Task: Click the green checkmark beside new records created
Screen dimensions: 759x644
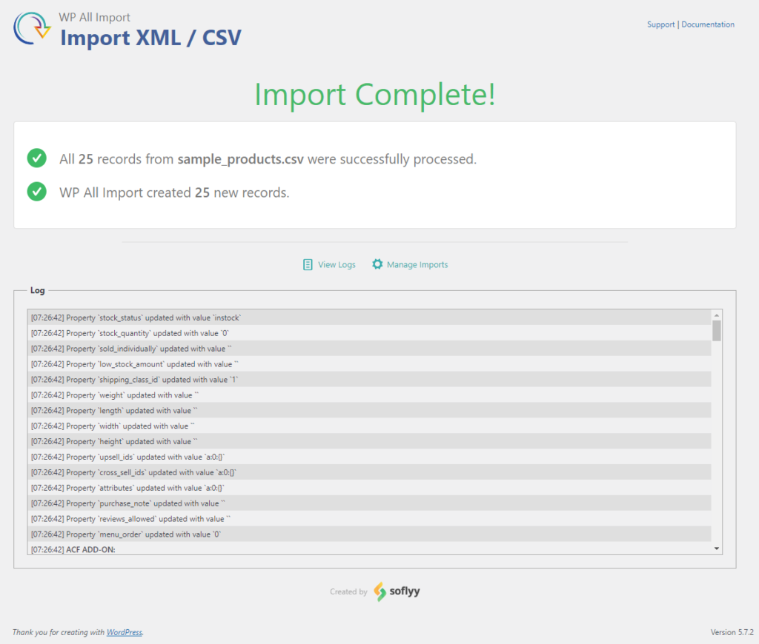Action: click(36, 192)
